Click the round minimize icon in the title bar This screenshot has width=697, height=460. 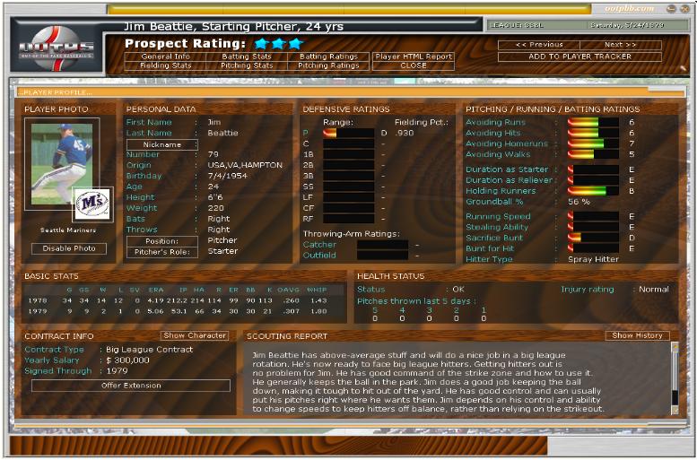pos(671,8)
